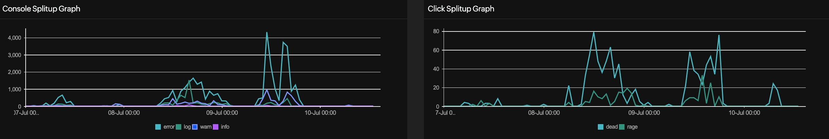The width and height of the screenshot is (829, 139).
Task: Click the dead legend color swatch
Action: coord(601,127)
